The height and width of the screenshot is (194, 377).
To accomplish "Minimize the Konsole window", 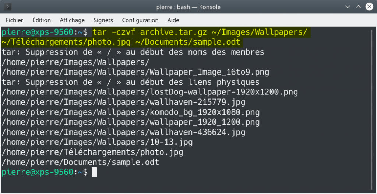I will (348, 7).
